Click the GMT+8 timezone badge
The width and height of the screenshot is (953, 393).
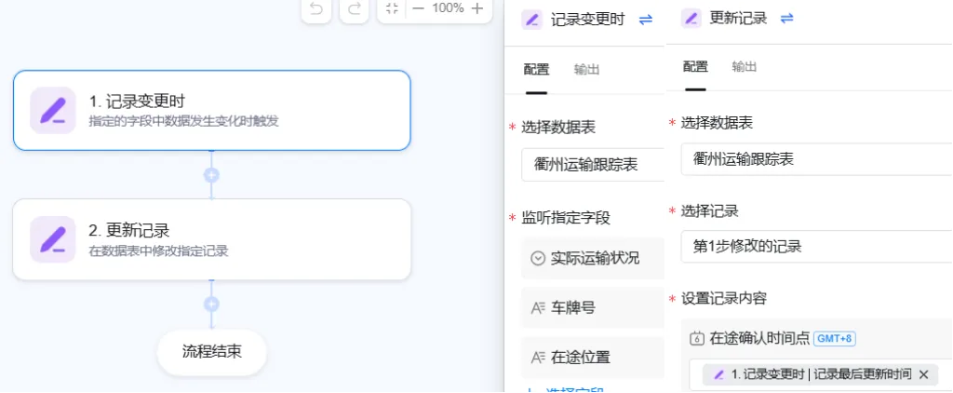[835, 339]
